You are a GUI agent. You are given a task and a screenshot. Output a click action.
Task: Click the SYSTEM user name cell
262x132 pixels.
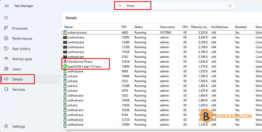point(166,33)
